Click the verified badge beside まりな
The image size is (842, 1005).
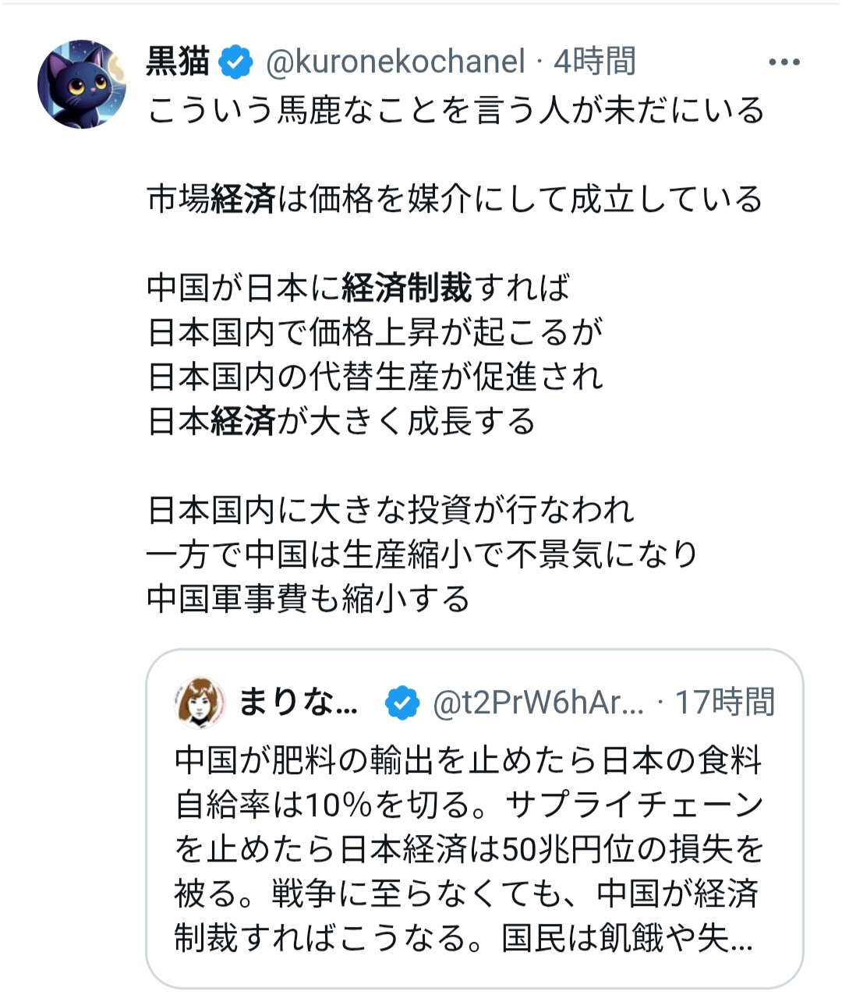[x=402, y=703]
